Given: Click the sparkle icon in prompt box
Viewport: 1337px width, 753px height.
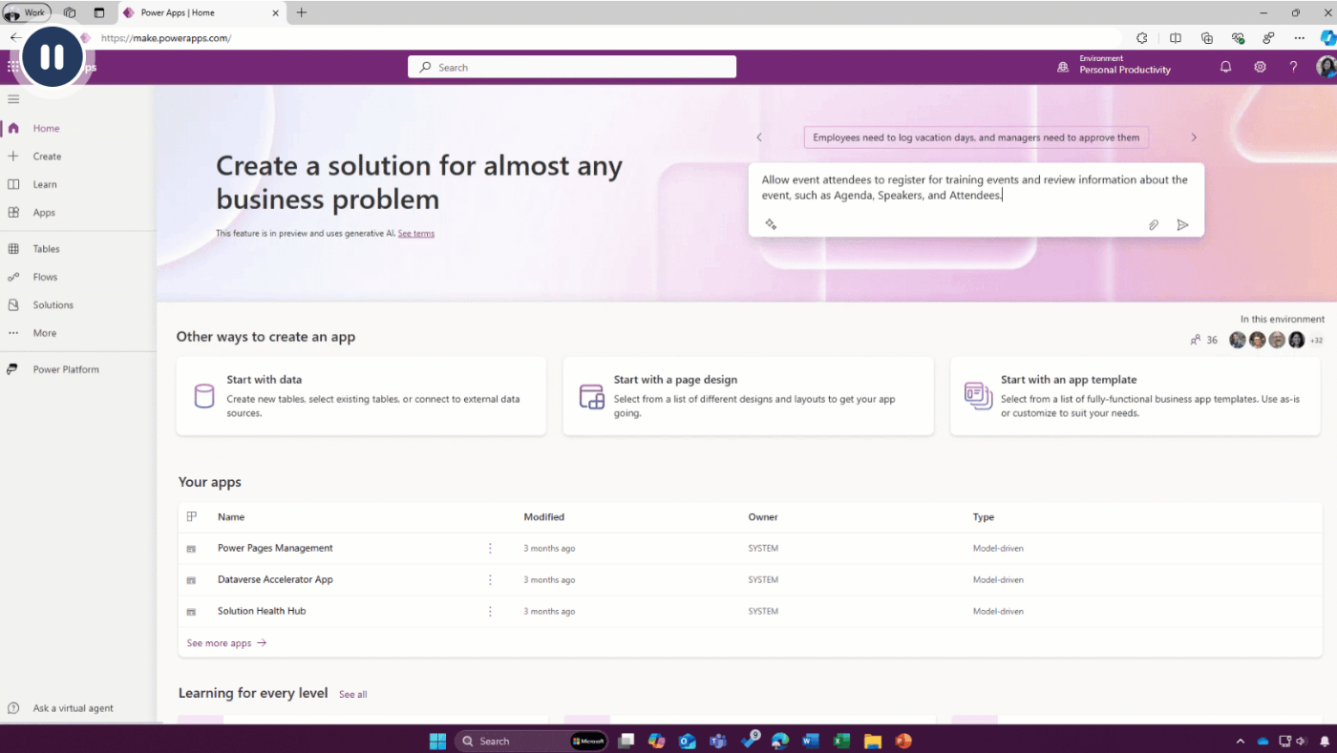Looking at the screenshot, I should pyautogui.click(x=771, y=224).
